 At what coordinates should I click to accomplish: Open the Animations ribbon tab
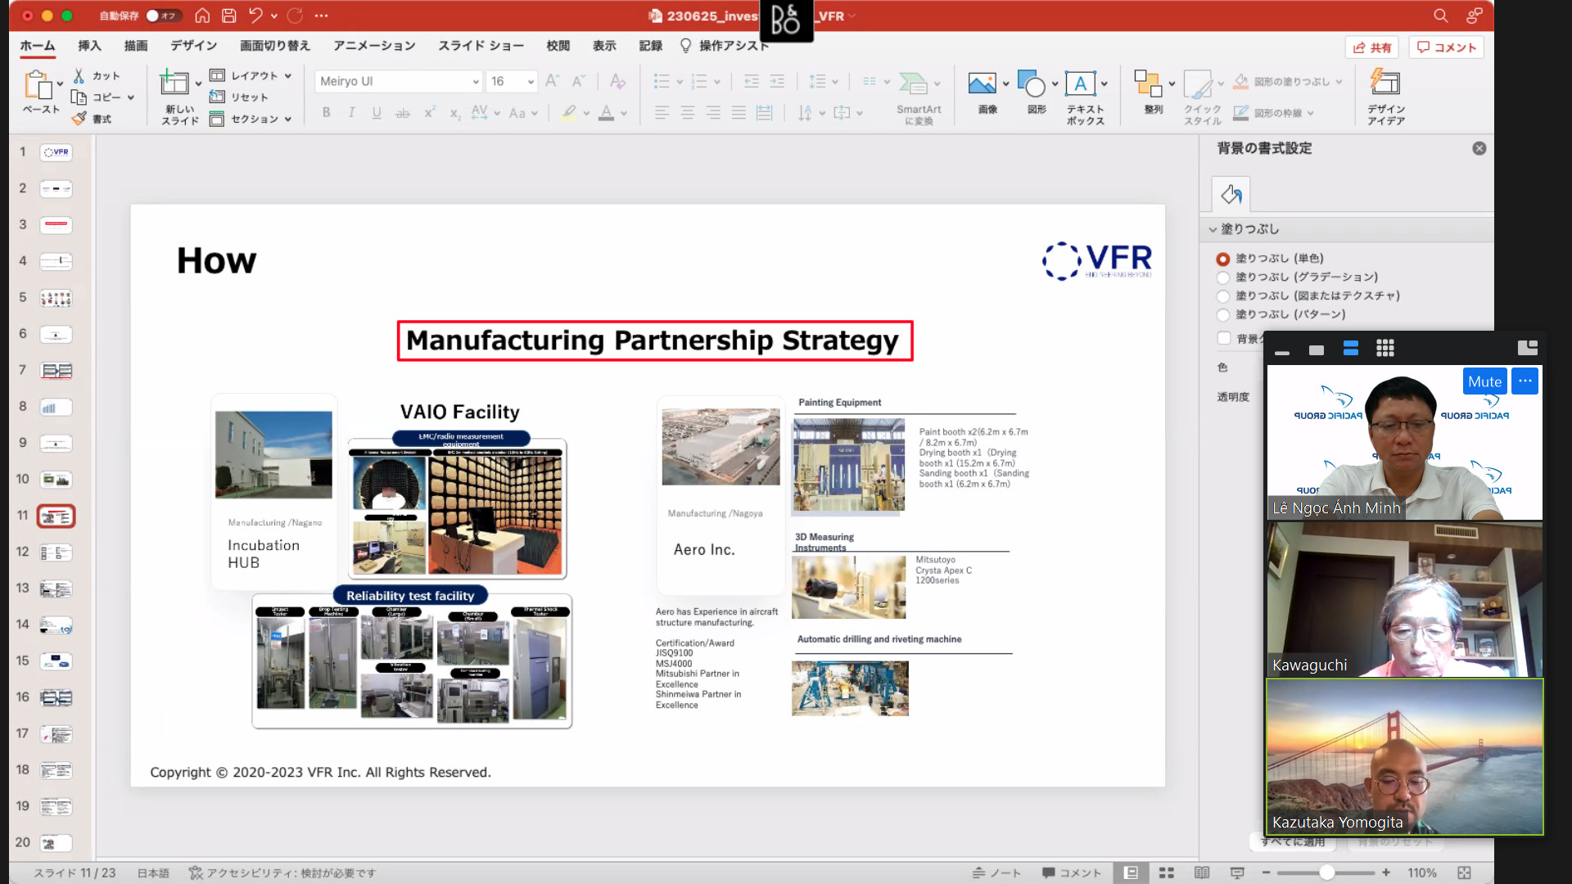click(374, 46)
